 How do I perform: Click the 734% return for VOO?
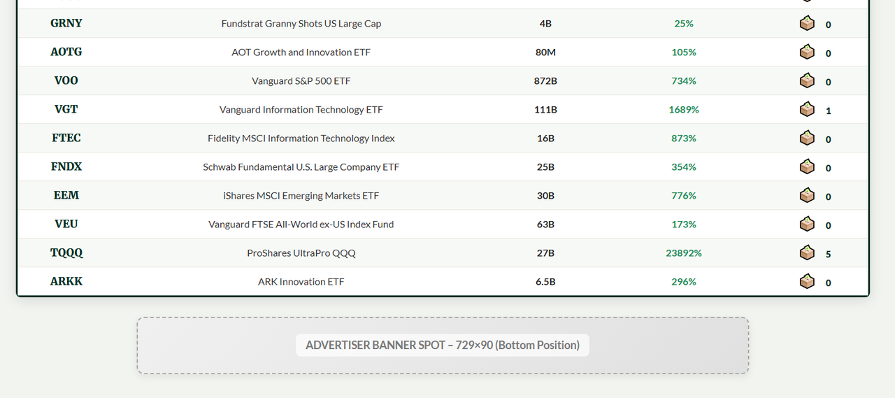(684, 80)
